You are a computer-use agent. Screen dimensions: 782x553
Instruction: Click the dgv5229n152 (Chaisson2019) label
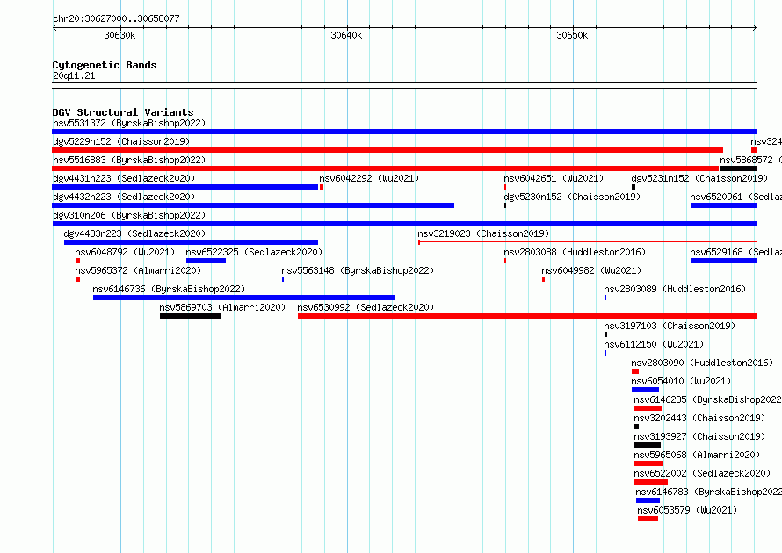click(x=121, y=141)
